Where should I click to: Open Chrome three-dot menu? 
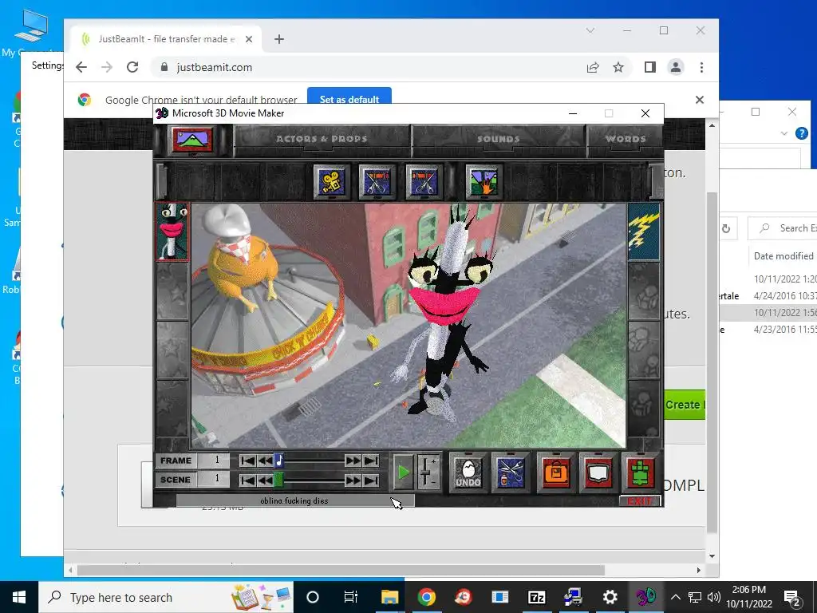pyautogui.click(x=701, y=67)
